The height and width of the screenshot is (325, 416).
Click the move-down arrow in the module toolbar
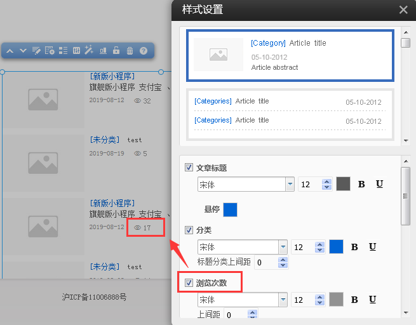point(23,51)
